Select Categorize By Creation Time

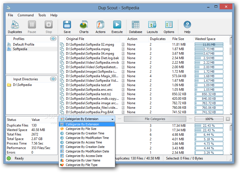coord(87,133)
